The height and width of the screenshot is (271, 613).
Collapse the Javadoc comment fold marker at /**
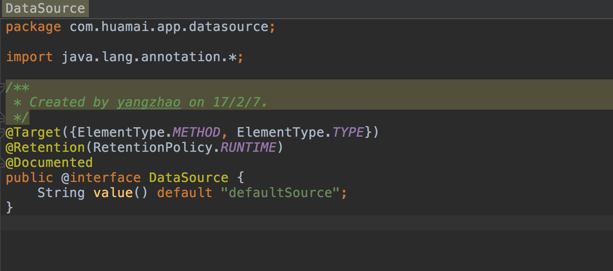click(2, 87)
